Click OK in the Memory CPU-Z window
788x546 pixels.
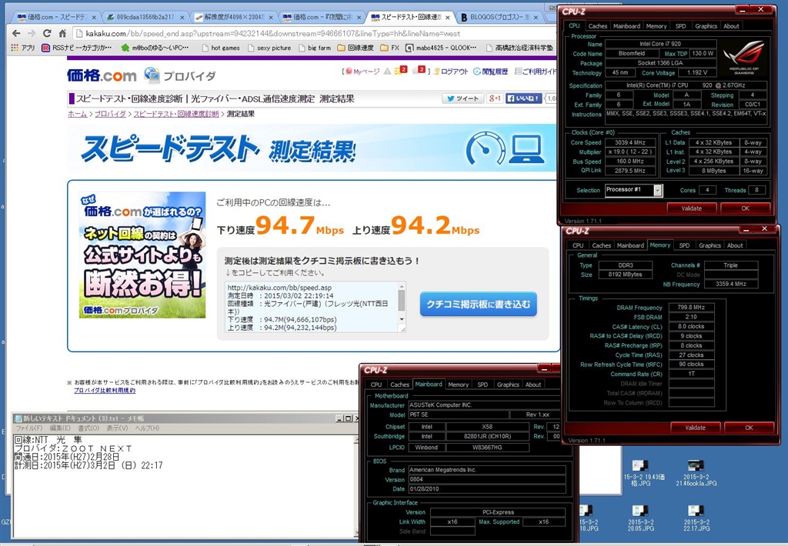tap(749, 428)
